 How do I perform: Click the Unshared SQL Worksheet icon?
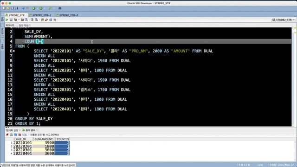point(42,19)
